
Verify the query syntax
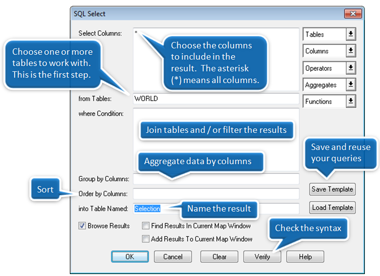tap(262, 256)
